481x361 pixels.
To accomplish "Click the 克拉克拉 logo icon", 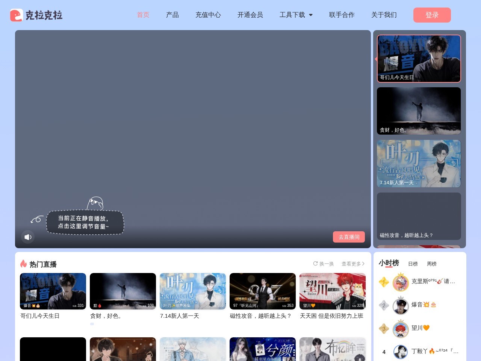I will (16, 15).
